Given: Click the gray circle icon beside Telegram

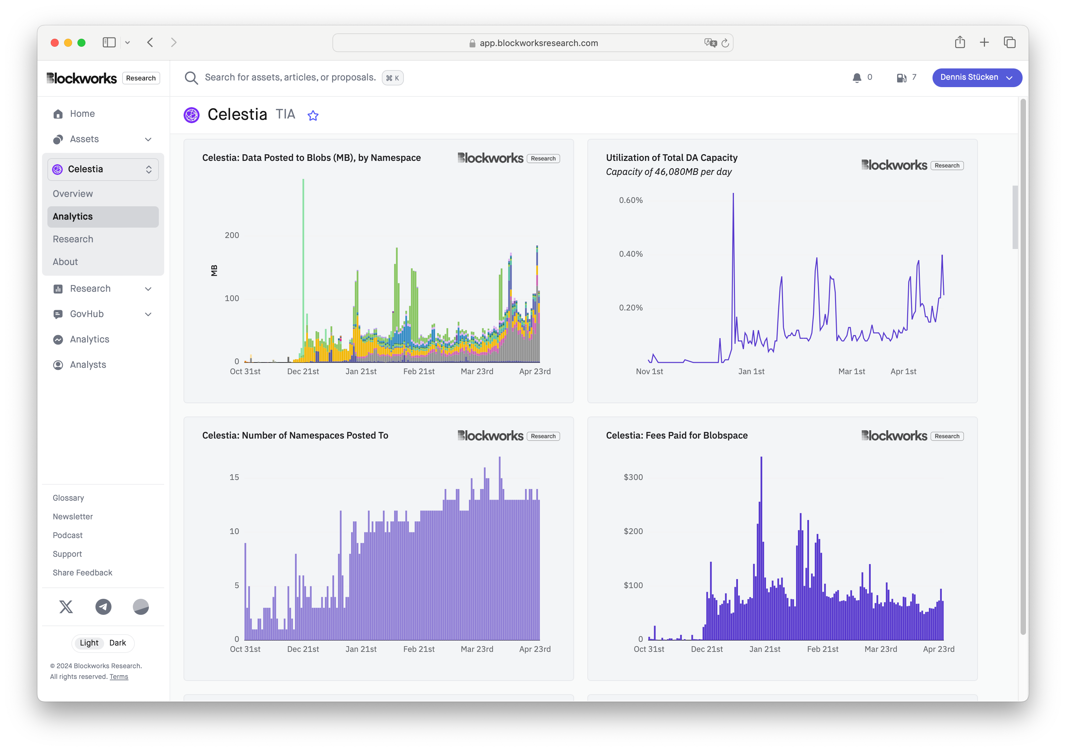Looking at the screenshot, I should (141, 606).
